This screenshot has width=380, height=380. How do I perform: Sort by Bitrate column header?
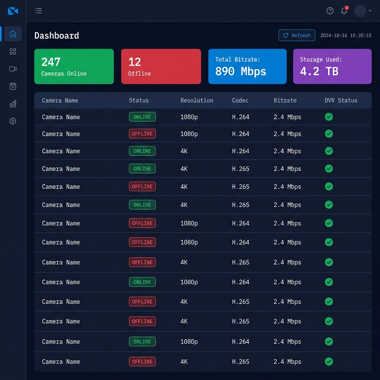[x=285, y=100]
